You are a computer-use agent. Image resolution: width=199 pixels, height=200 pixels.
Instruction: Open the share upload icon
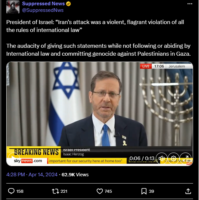(188, 191)
